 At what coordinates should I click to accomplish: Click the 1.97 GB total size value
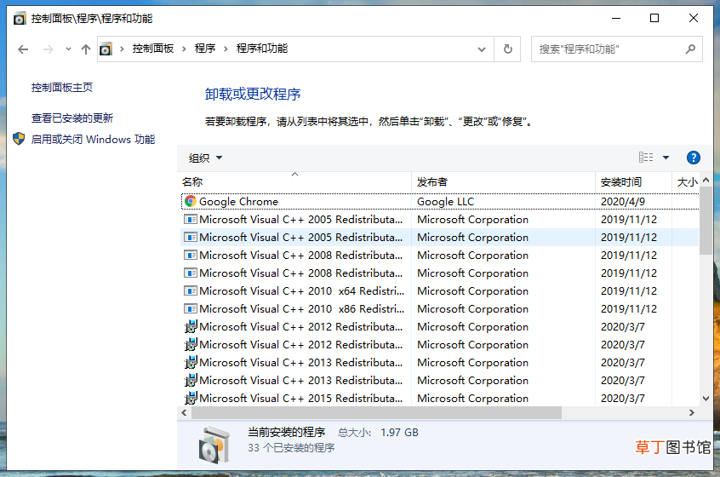point(399,433)
